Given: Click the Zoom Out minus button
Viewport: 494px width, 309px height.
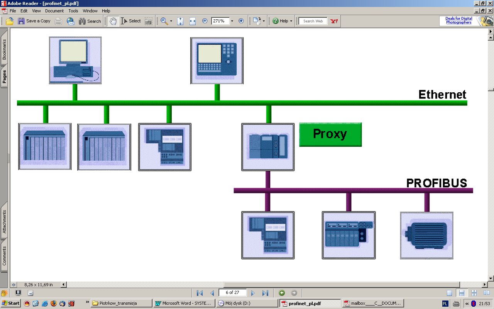Looking at the screenshot, I should pos(205,21).
